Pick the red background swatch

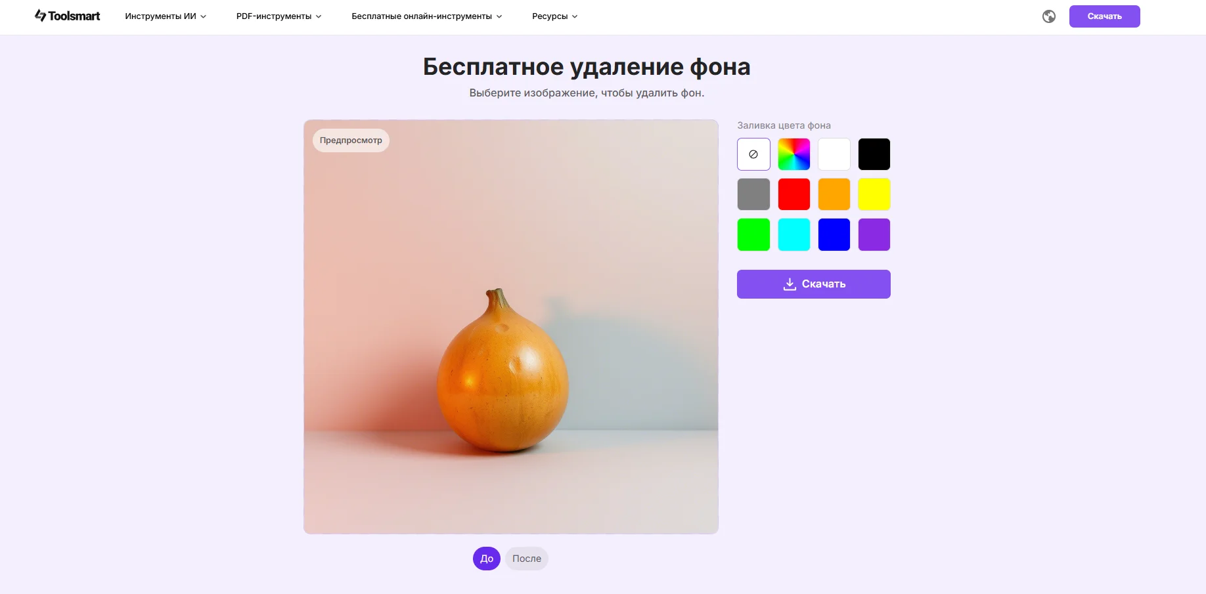coord(794,194)
